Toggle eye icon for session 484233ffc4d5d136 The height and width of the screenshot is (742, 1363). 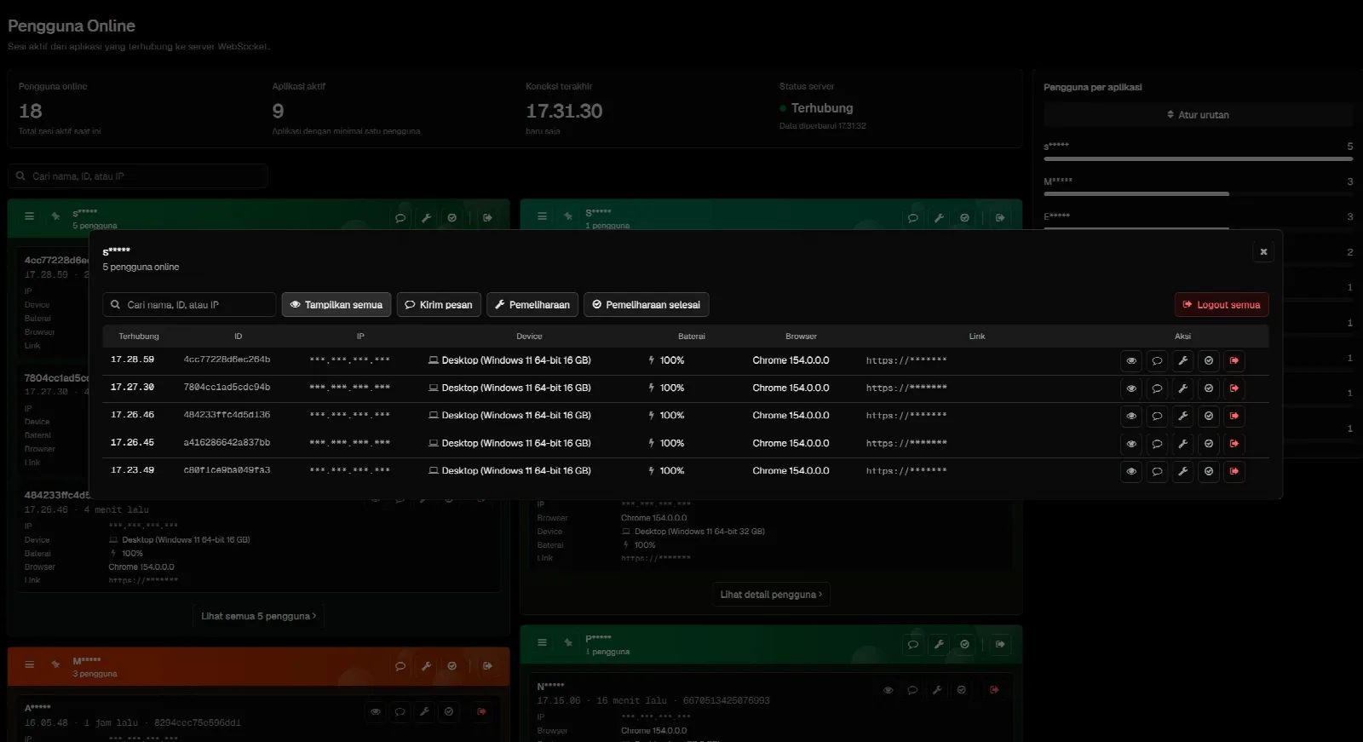[x=1131, y=417]
